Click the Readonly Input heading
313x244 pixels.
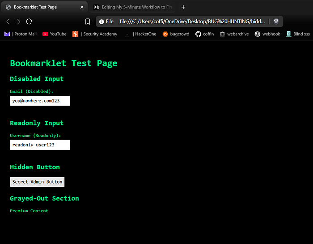37,123
